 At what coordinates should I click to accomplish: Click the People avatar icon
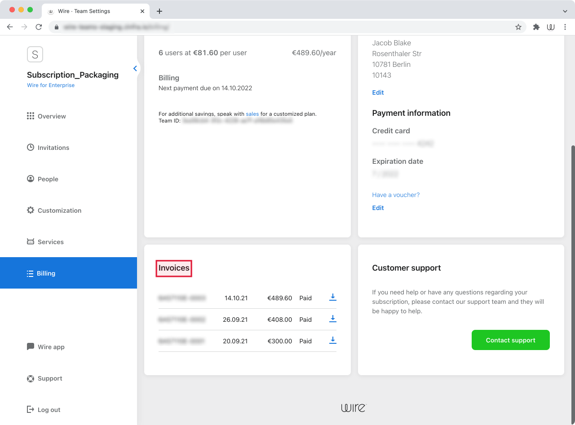(x=31, y=179)
